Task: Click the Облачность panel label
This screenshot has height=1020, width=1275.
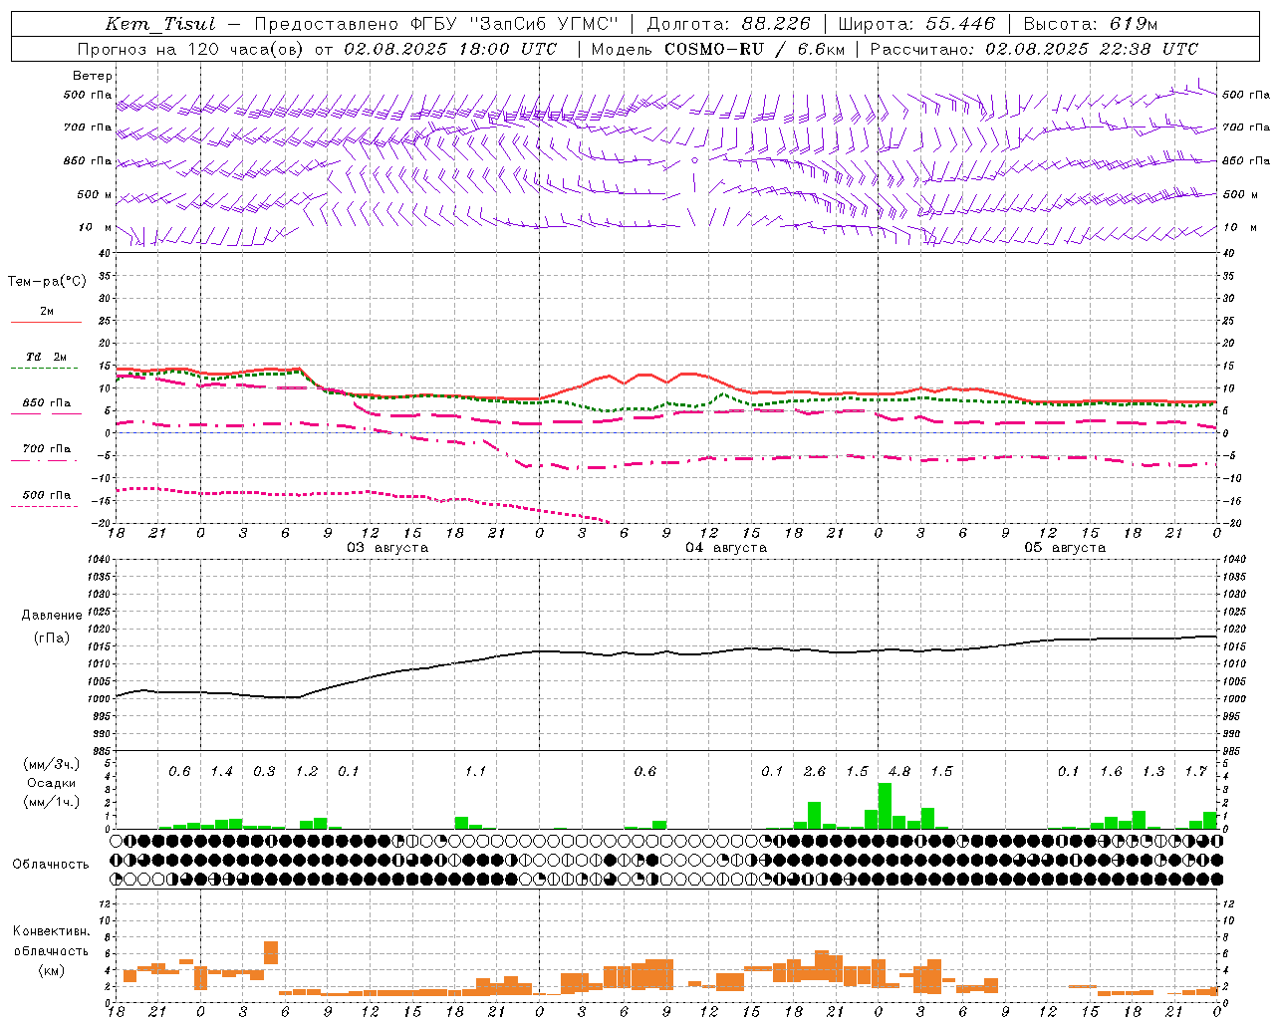Action: coord(51,865)
